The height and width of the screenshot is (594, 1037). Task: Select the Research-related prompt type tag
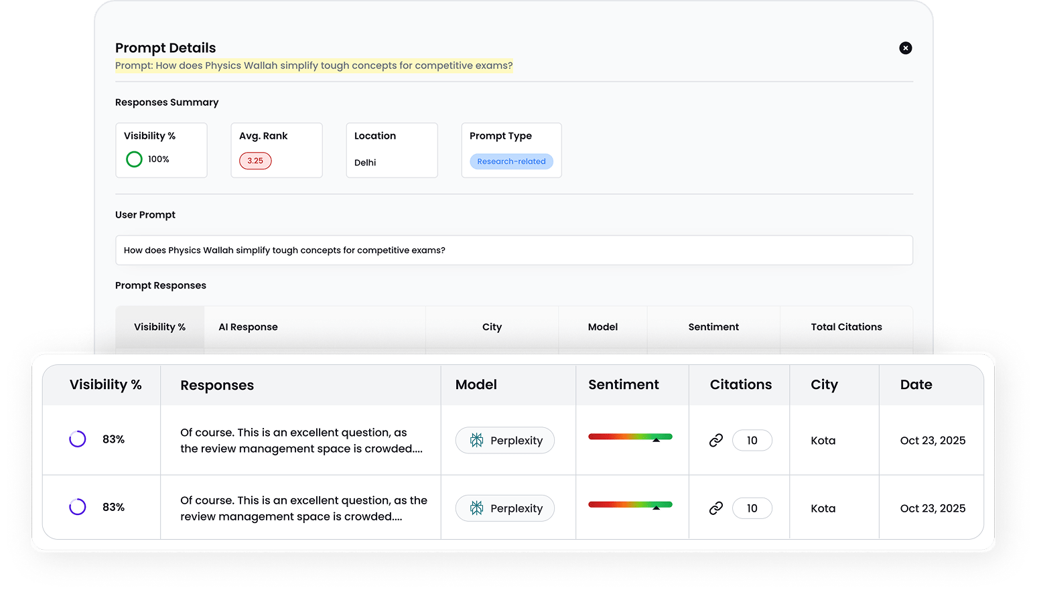coord(511,161)
